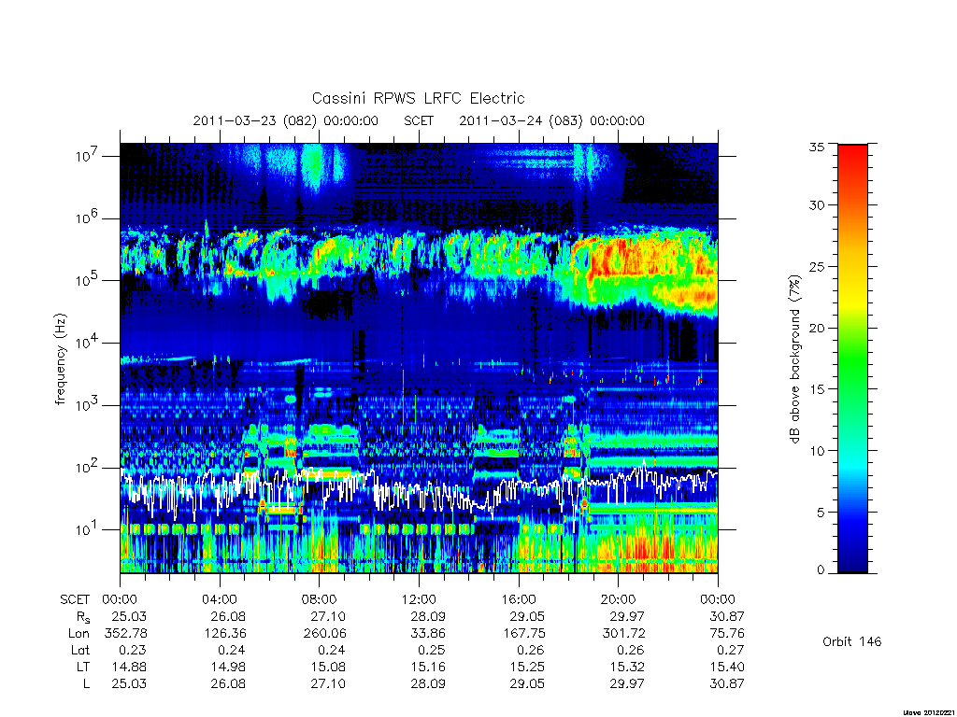Screen dimensions: 957x717
Task: Click Lon value "352.78"
Action: [126, 634]
